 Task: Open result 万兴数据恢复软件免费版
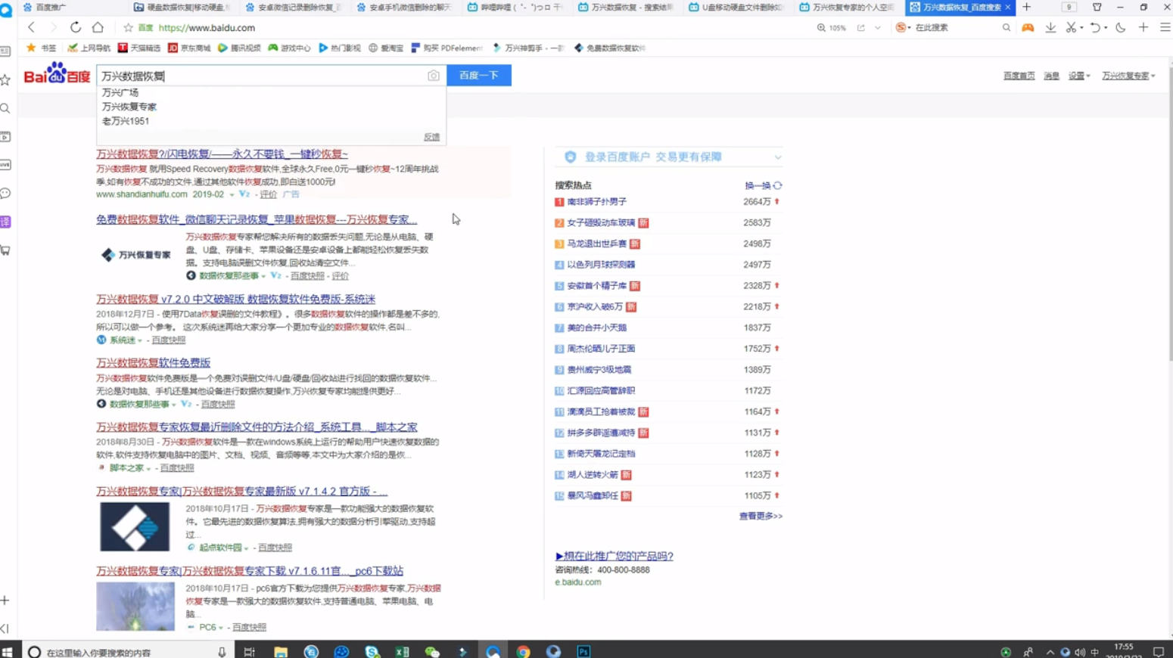click(153, 363)
